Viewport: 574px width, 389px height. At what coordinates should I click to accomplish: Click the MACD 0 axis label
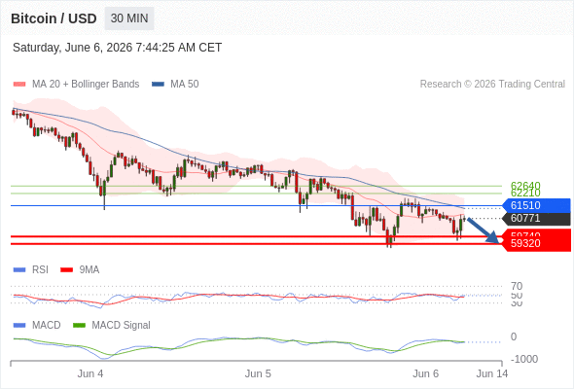click(514, 337)
